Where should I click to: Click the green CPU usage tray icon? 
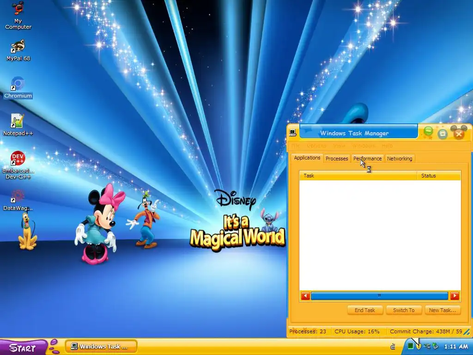click(x=411, y=346)
